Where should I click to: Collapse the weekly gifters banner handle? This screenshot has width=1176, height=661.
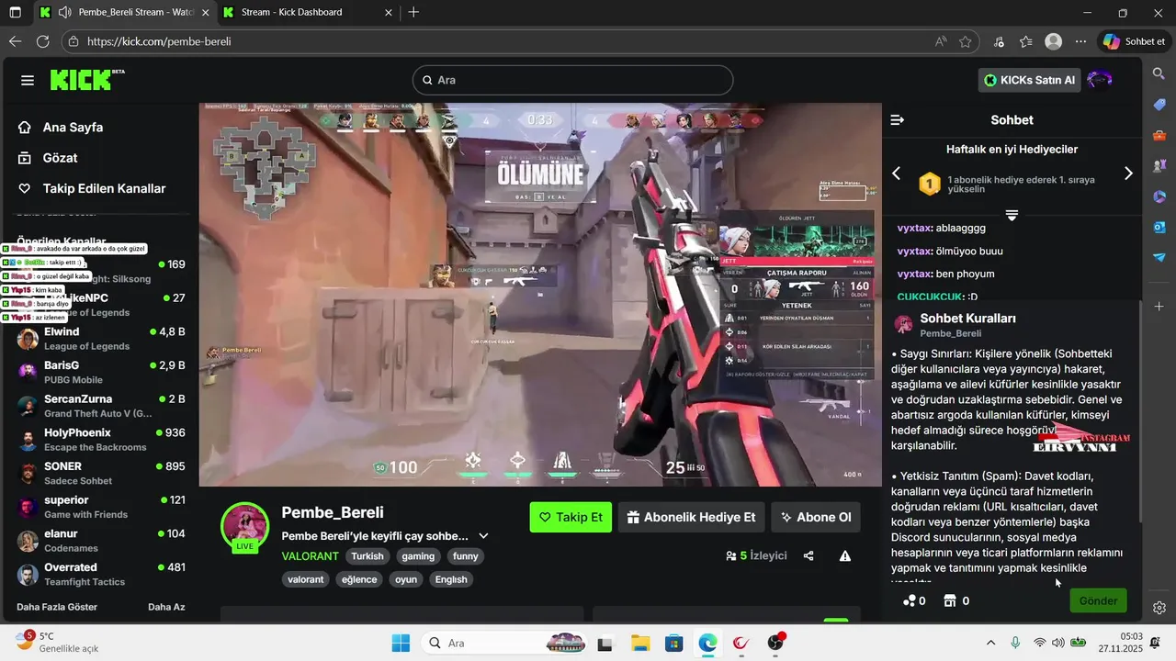click(1012, 216)
